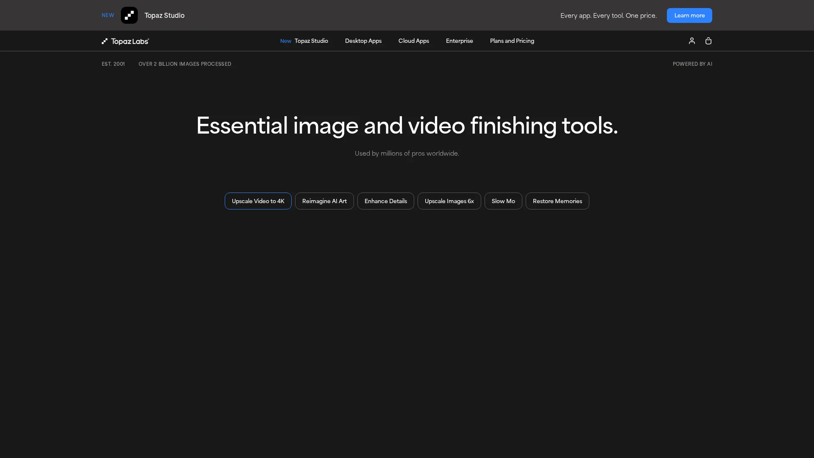This screenshot has width=814, height=458.
Task: Open the shopping bag cart icon
Action: pos(708,41)
